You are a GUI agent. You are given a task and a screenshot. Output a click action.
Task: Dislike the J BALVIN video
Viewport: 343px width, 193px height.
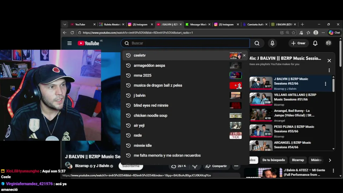[x=195, y=166]
